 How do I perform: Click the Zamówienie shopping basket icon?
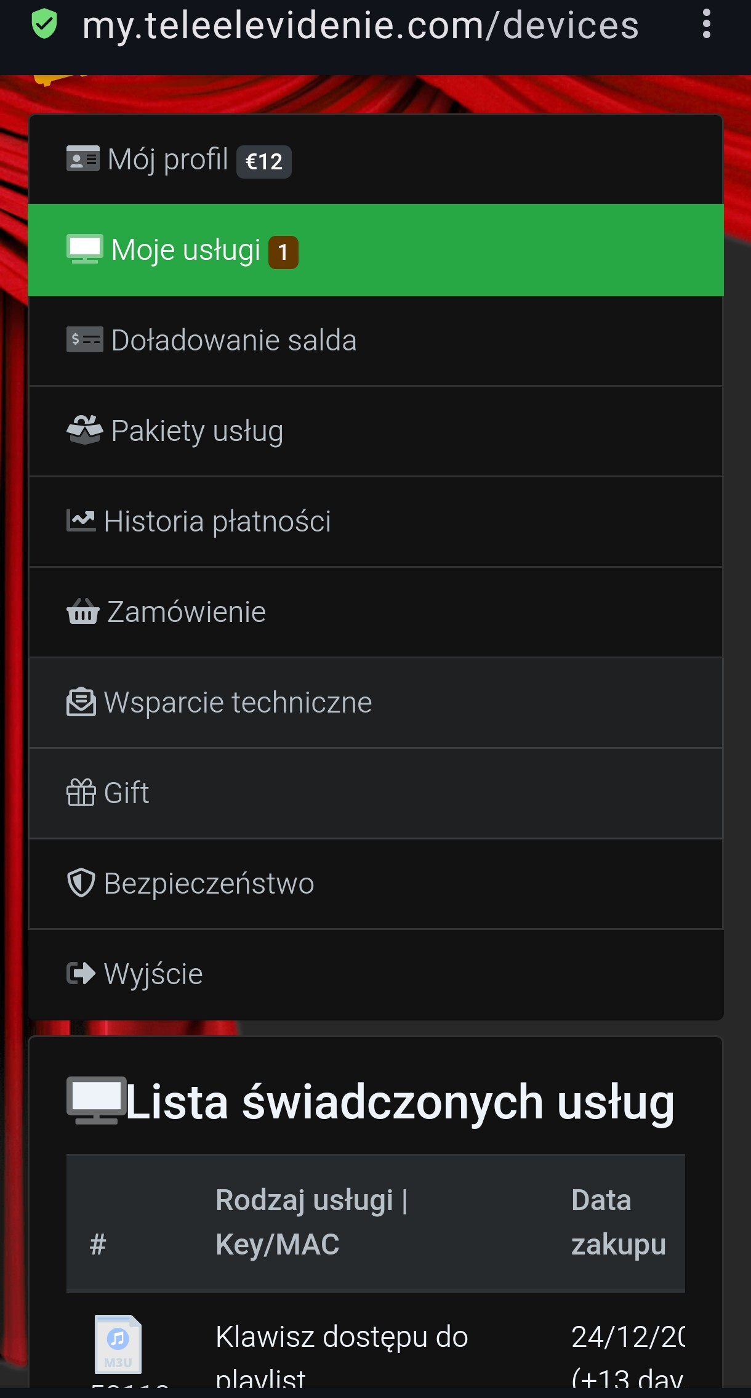pos(82,612)
